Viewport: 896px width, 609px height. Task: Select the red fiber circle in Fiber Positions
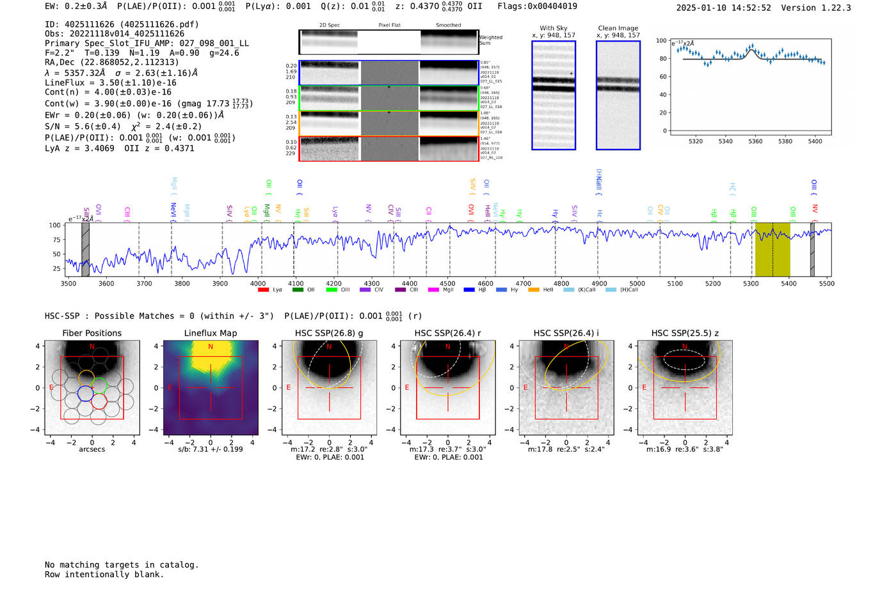(x=99, y=401)
